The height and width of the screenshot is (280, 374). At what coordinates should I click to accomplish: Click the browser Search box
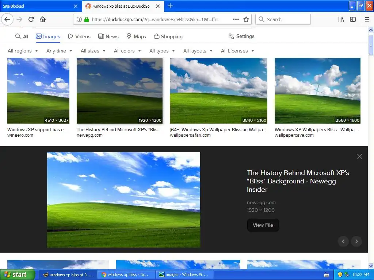click(x=283, y=19)
